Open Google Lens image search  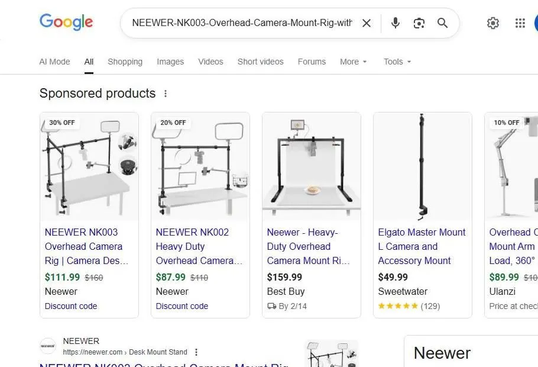[419, 23]
